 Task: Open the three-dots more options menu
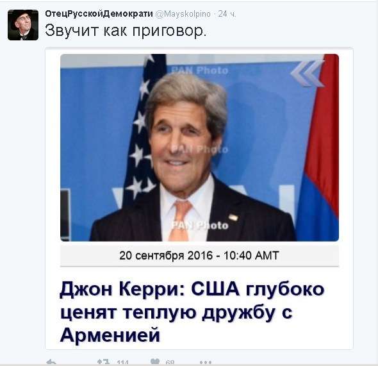(206, 362)
